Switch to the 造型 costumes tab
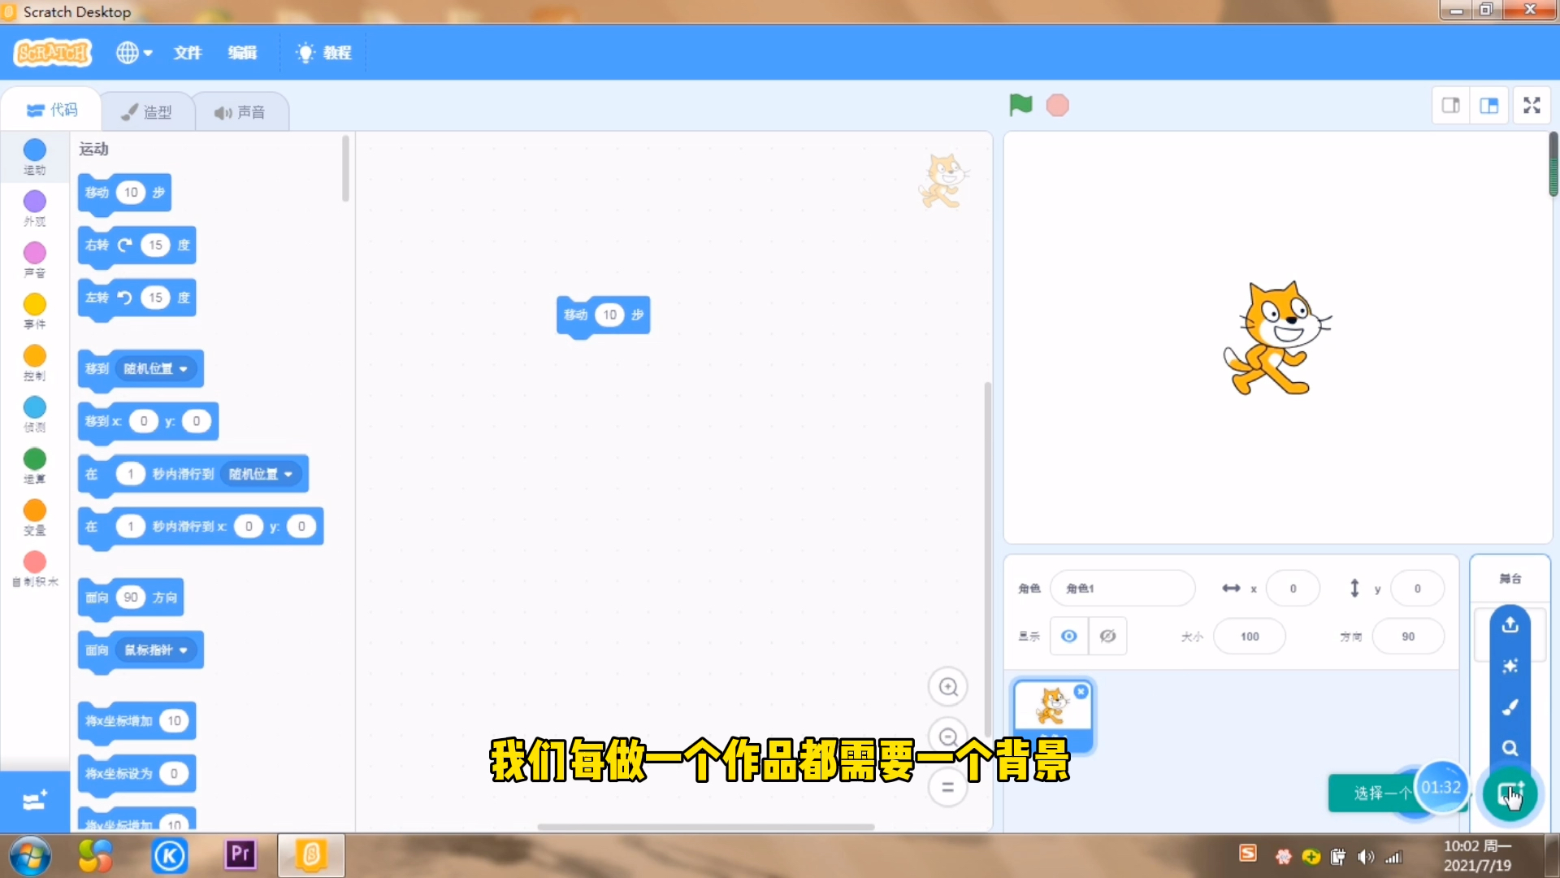 (147, 112)
